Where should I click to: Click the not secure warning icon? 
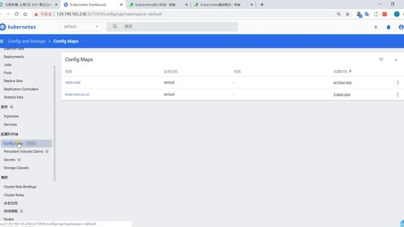tap(36, 14)
